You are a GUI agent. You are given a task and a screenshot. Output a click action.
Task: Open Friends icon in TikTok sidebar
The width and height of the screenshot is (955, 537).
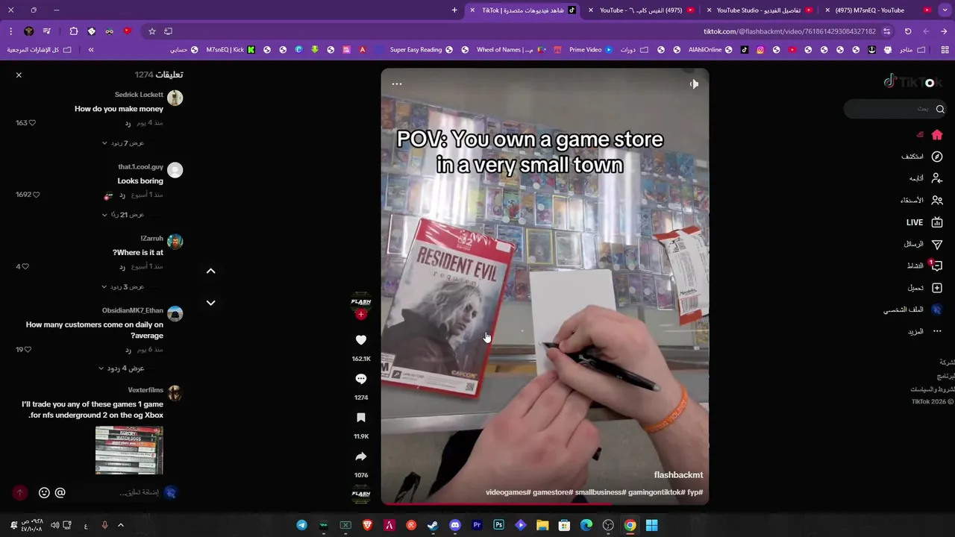937,201
